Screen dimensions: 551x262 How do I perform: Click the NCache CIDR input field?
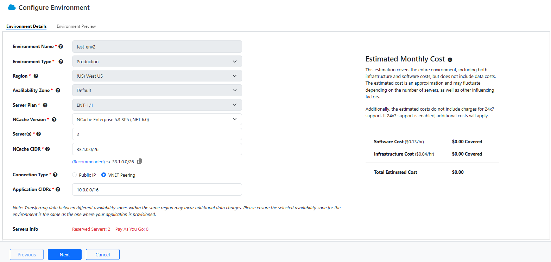click(x=157, y=149)
